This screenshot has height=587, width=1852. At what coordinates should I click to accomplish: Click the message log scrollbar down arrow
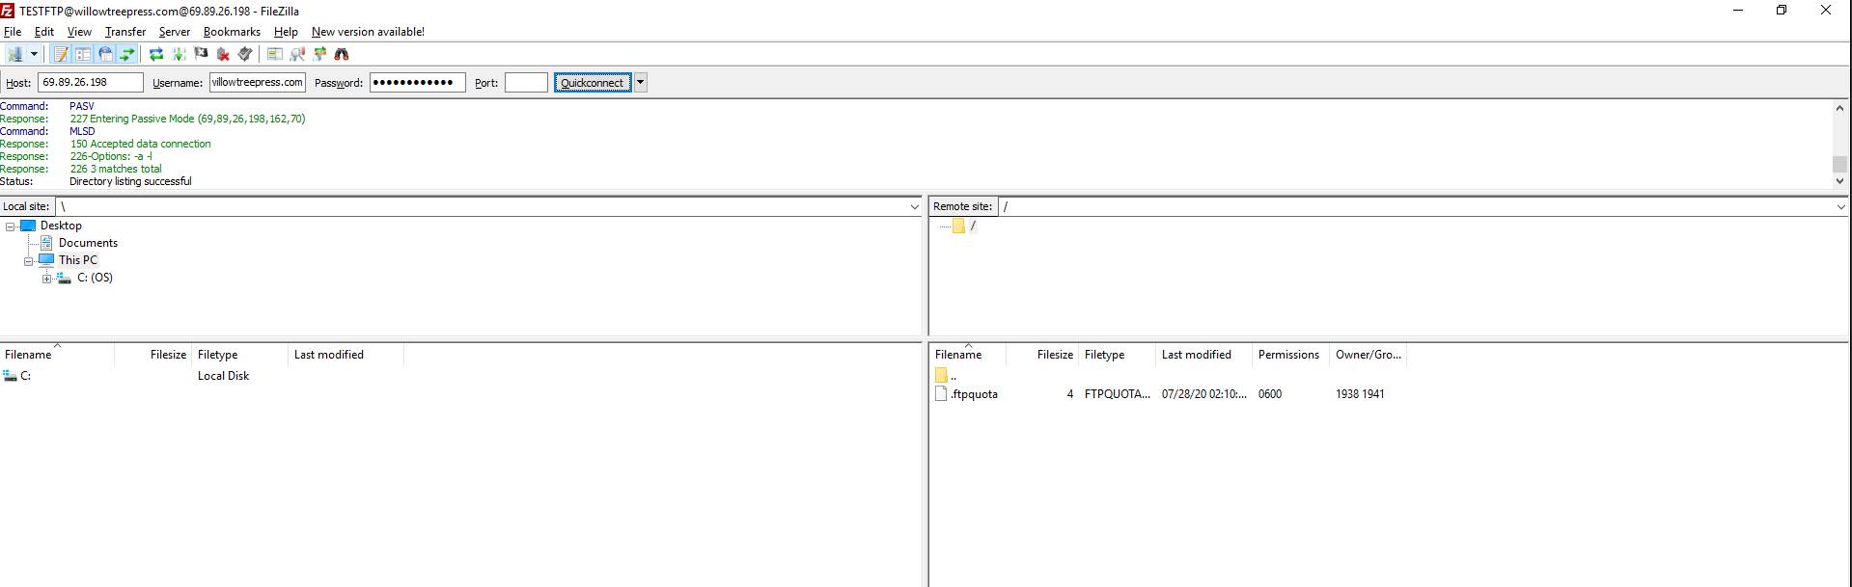point(1839,180)
